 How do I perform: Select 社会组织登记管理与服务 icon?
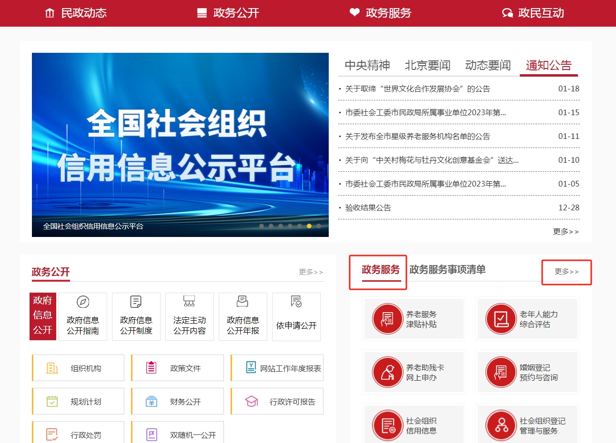tap(527, 425)
